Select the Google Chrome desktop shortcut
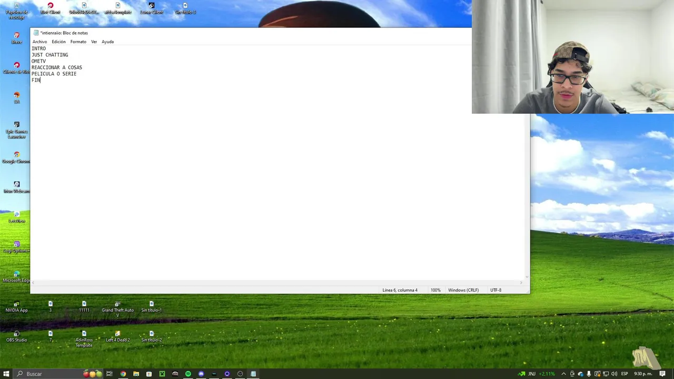The image size is (674, 379). click(16, 157)
